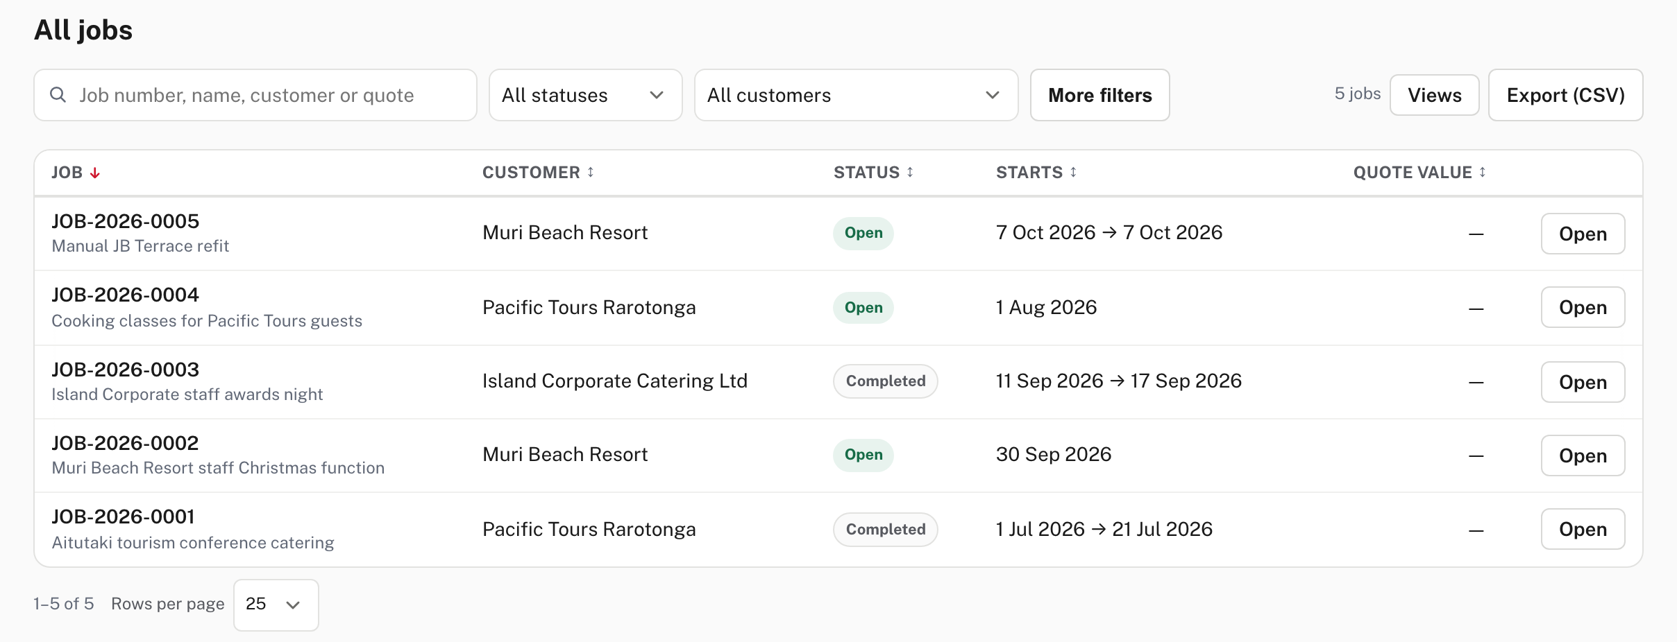The image size is (1677, 642).
Task: Click 'Aitutaki tourism conference catering'
Action: 193,543
